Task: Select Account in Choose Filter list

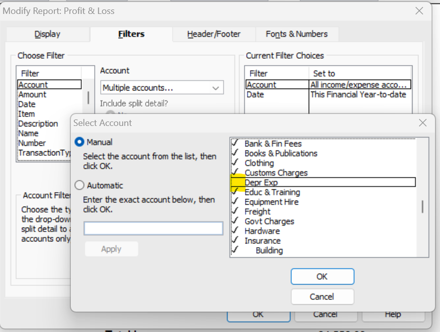Action: [x=49, y=85]
